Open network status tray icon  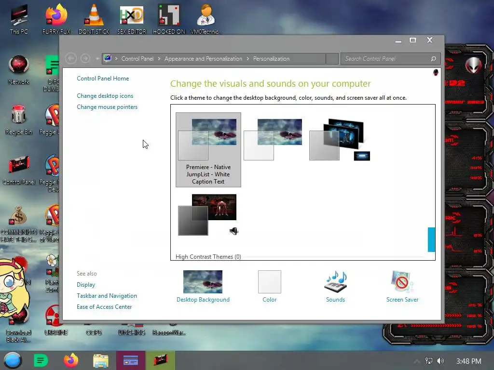click(429, 361)
